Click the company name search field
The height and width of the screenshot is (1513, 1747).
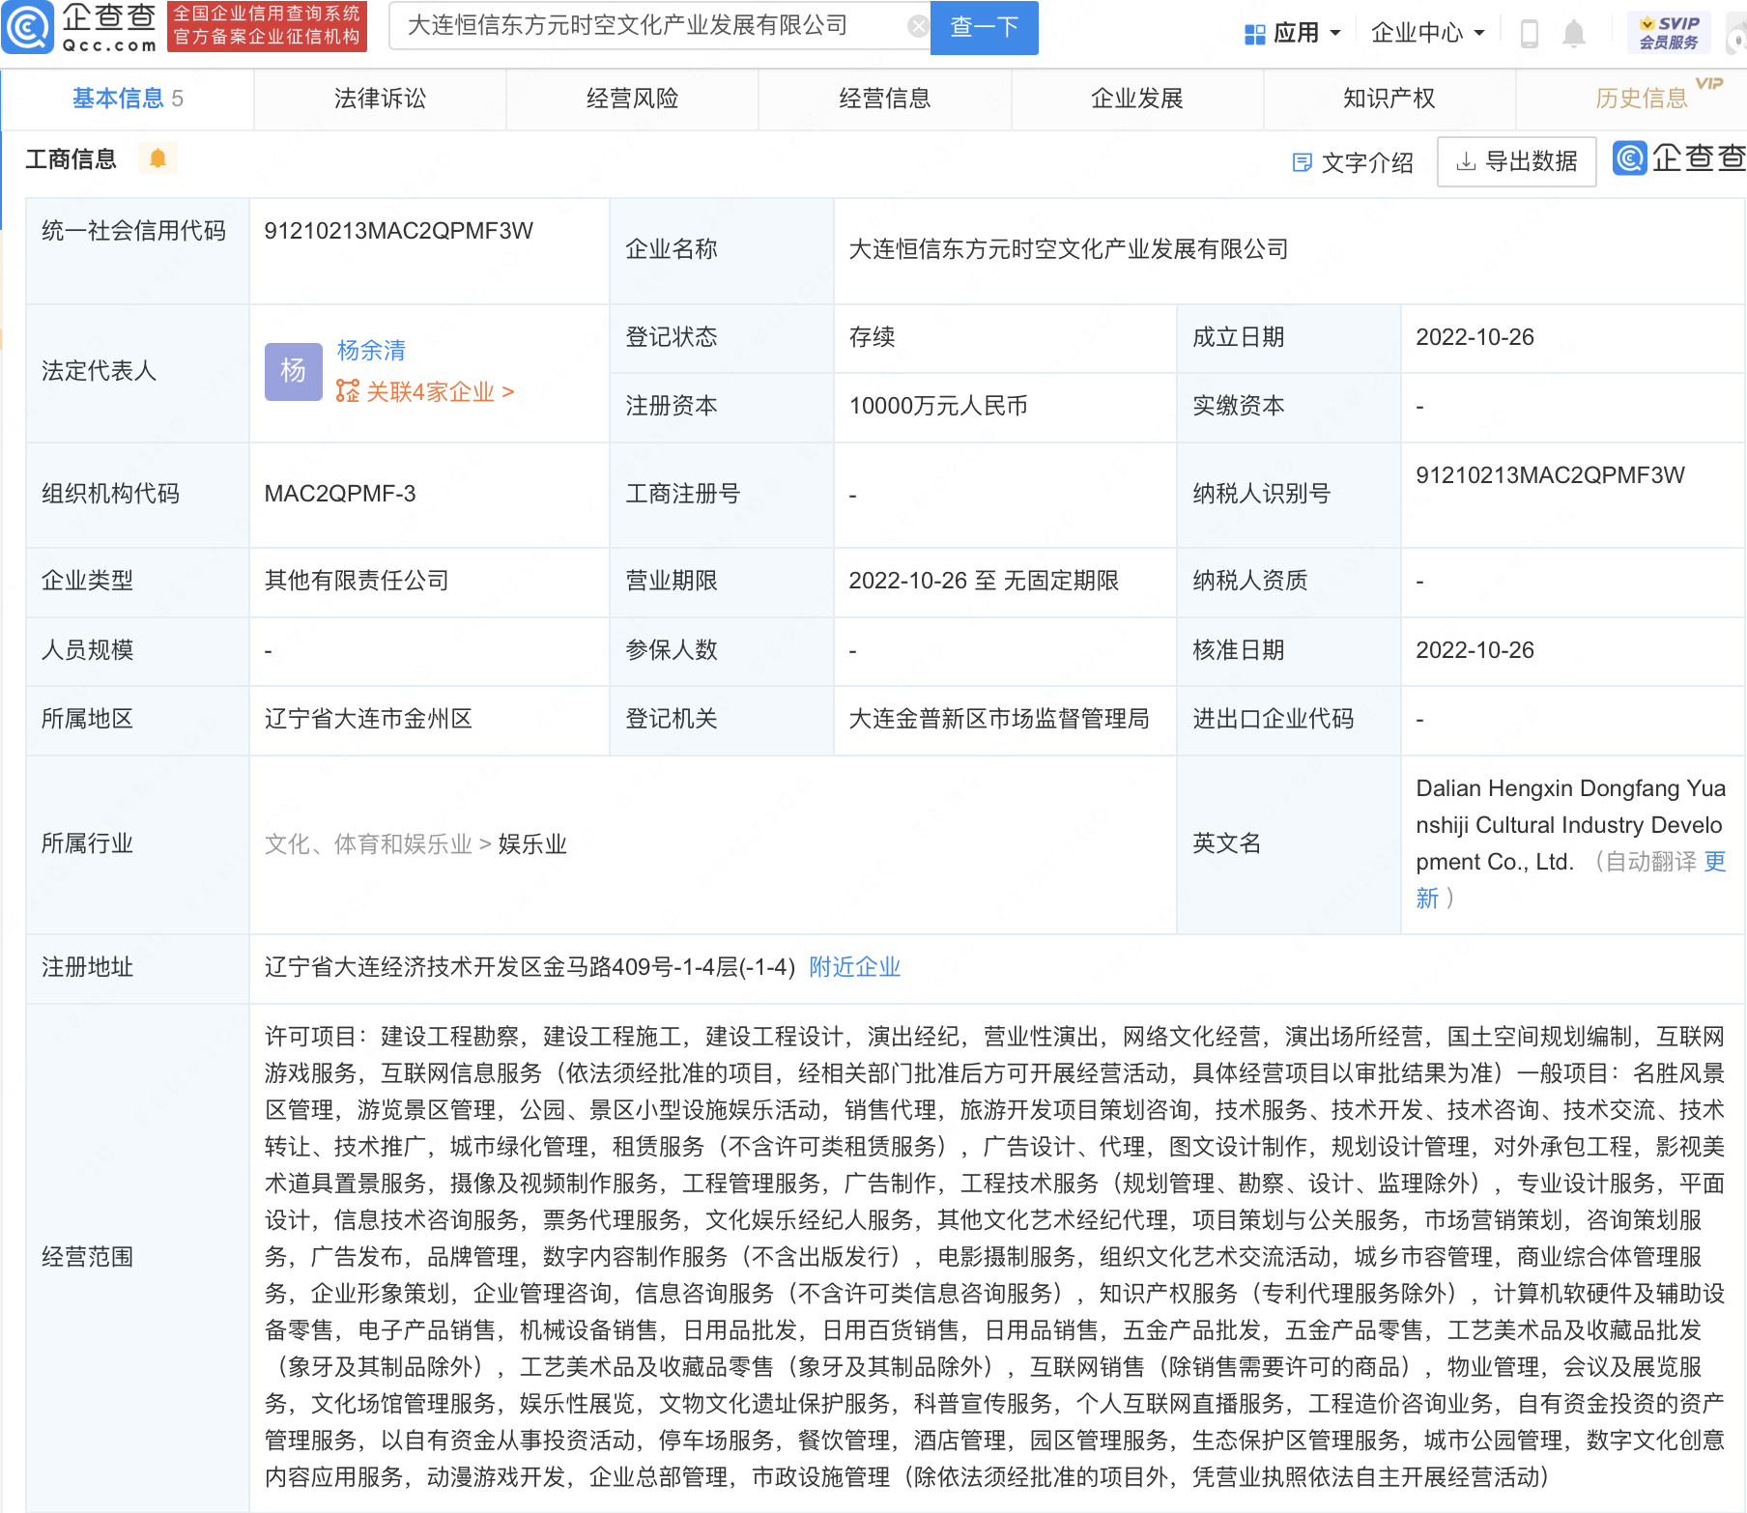coord(647,26)
